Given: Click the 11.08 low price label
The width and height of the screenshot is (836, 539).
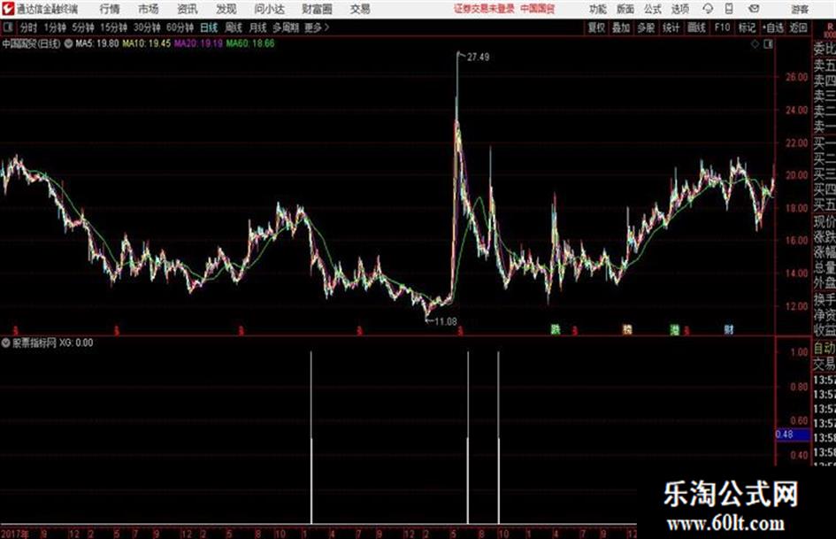Looking at the screenshot, I should click(446, 322).
